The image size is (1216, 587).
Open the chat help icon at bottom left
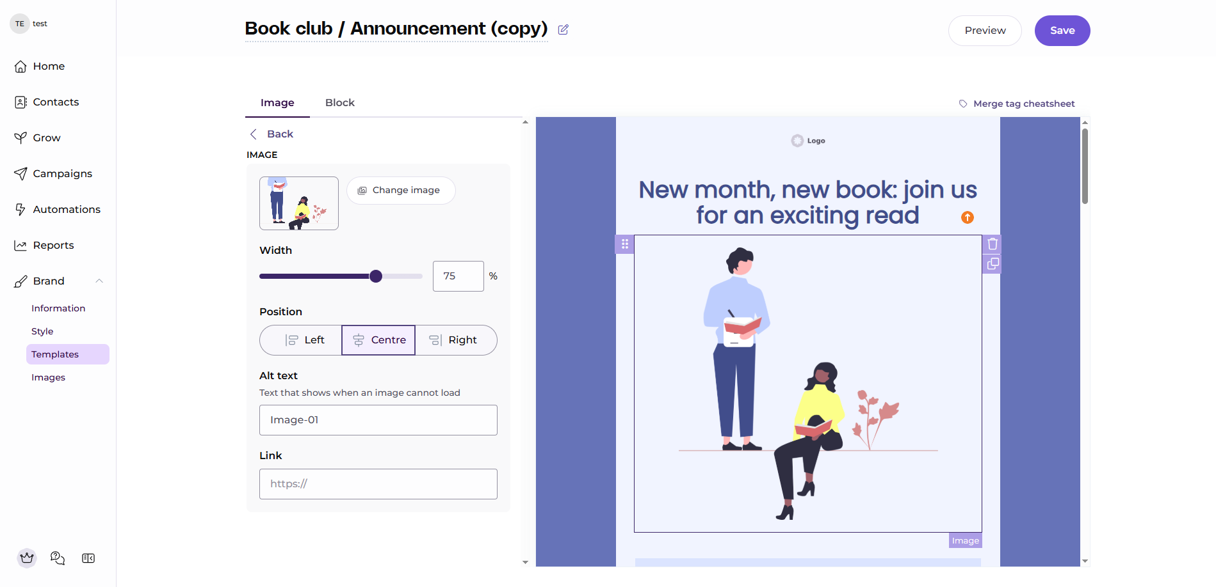pos(58,558)
